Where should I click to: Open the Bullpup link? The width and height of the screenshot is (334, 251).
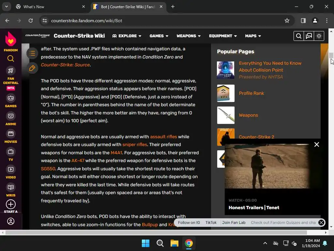tap(150, 225)
